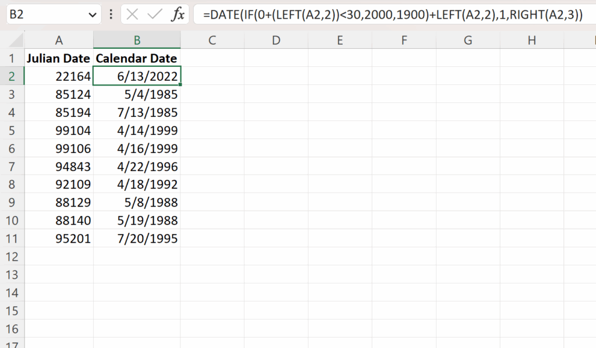Select column A header

59,41
